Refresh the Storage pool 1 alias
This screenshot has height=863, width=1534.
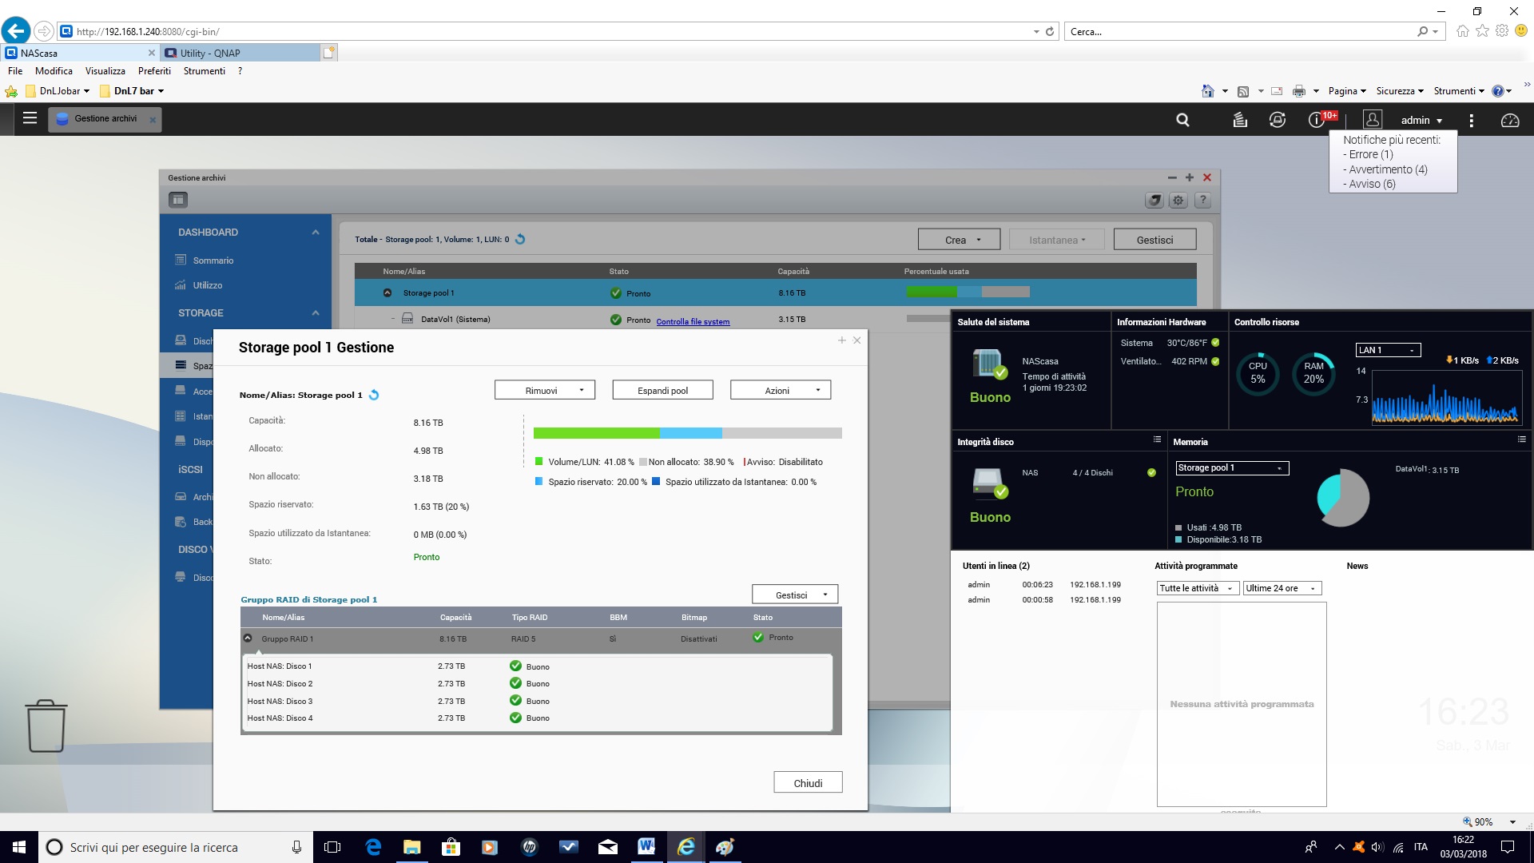(x=374, y=395)
